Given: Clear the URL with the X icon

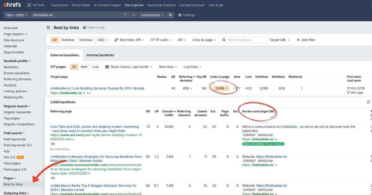Looking at the screenshot, I should [134, 15].
